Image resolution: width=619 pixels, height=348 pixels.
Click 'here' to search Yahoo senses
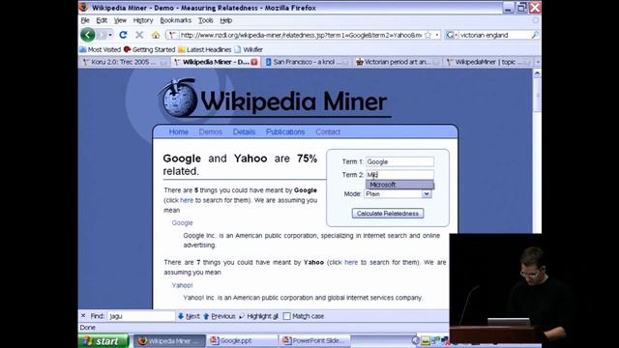click(351, 262)
